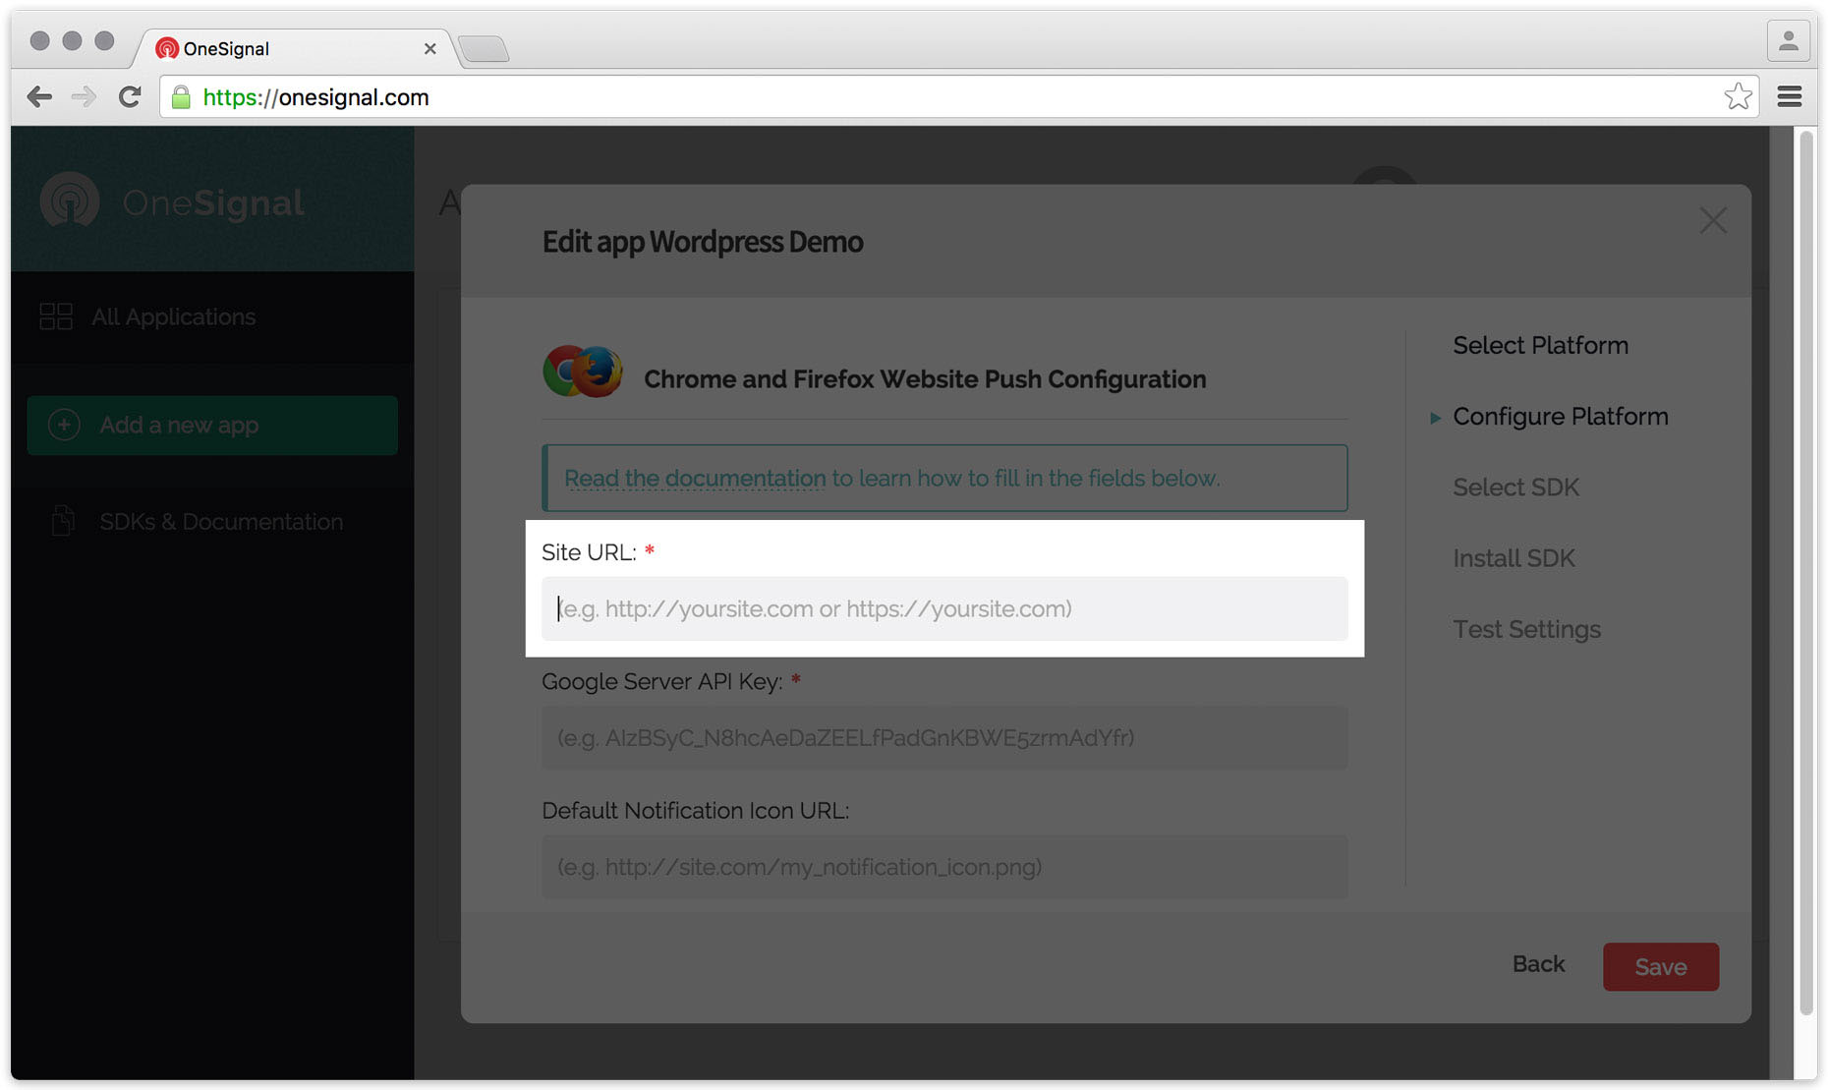Image resolution: width=1828 pixels, height=1090 pixels.
Task: Click the Google Server API Key field
Action: point(944,737)
